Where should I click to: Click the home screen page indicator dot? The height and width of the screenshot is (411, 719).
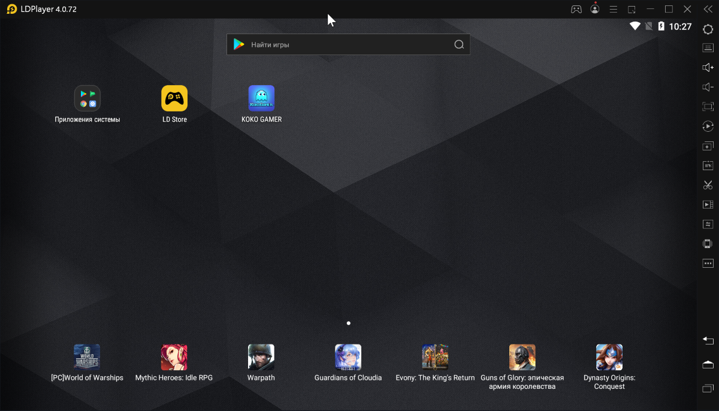point(349,323)
